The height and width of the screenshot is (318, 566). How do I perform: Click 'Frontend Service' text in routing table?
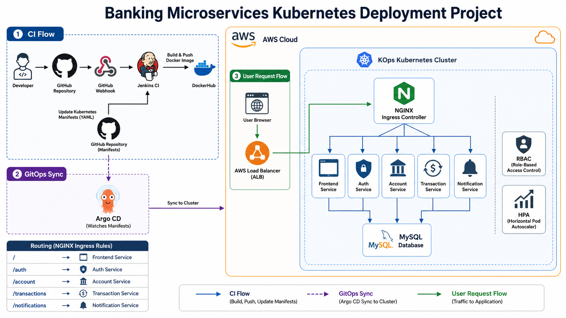(x=112, y=257)
